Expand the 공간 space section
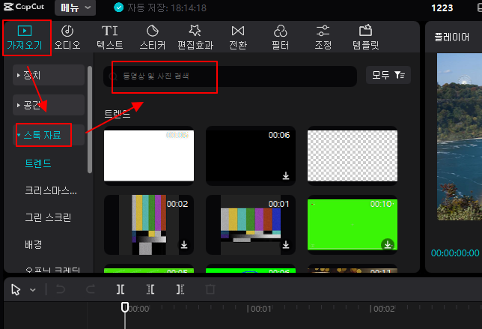482x329 pixels. 49,105
